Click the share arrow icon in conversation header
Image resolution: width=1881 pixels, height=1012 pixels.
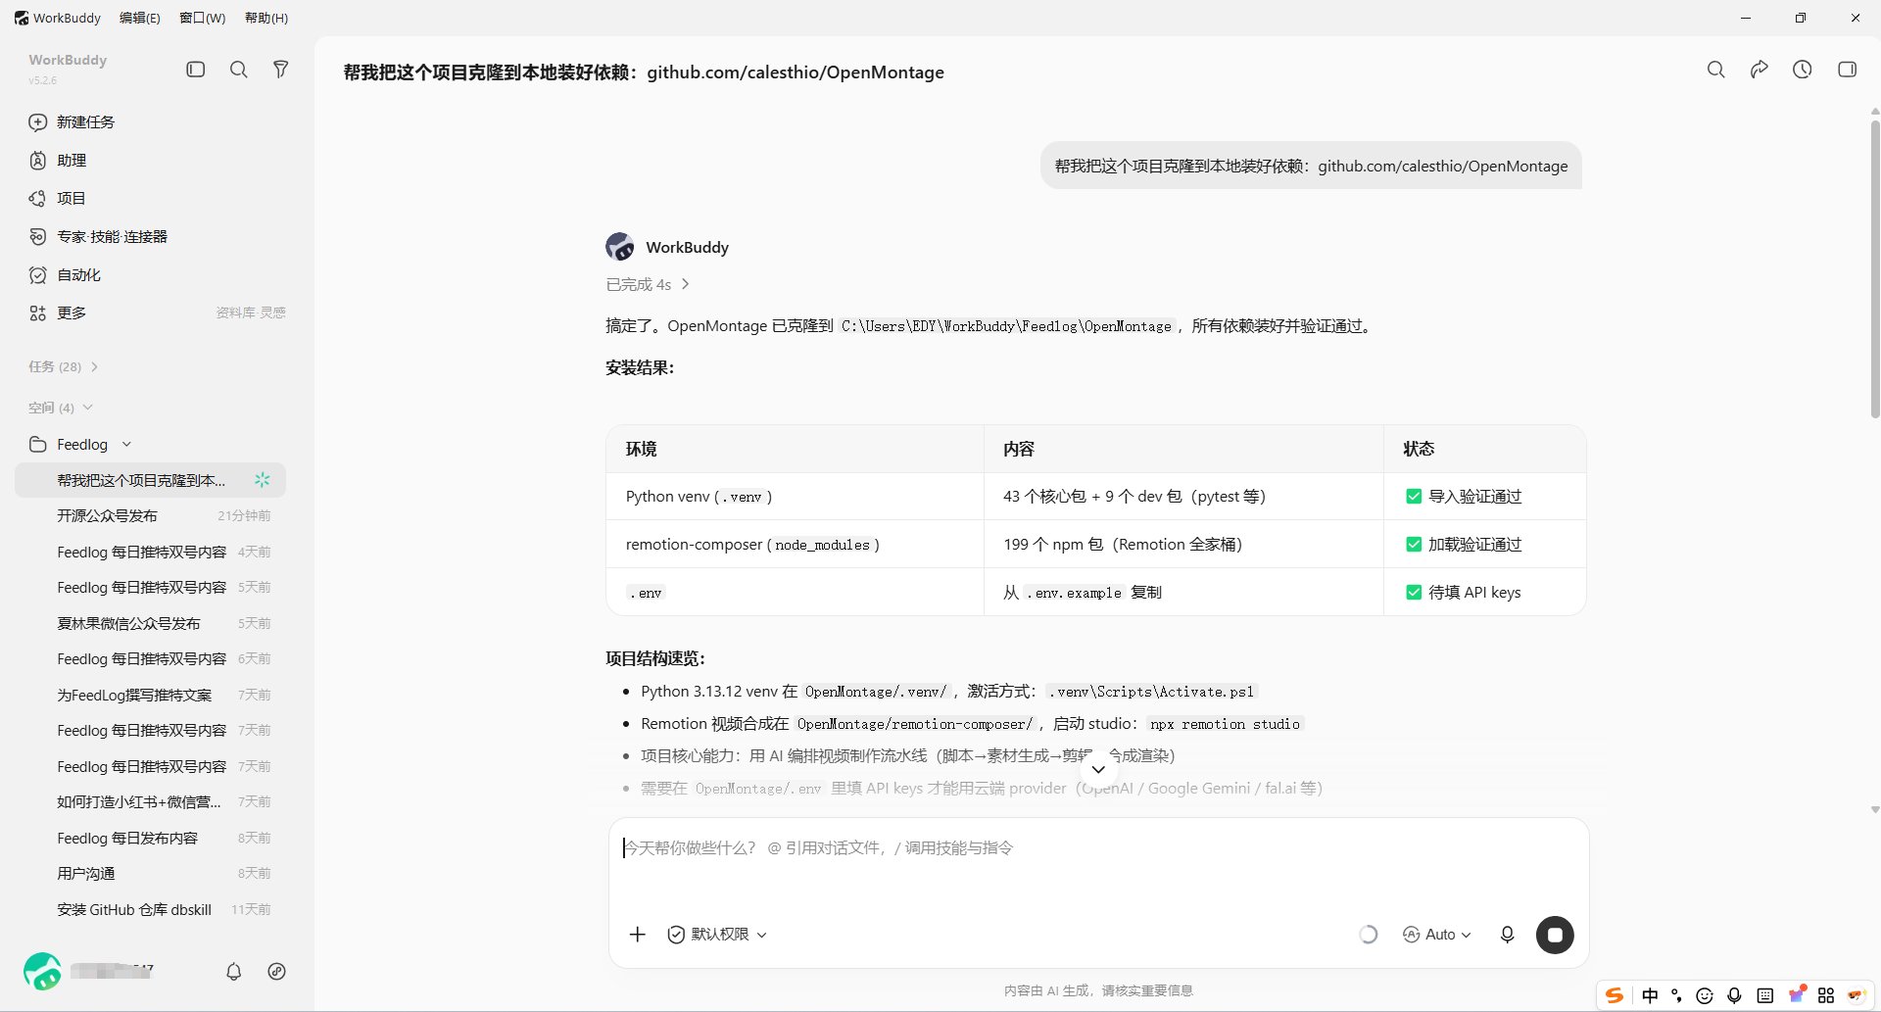(x=1760, y=70)
